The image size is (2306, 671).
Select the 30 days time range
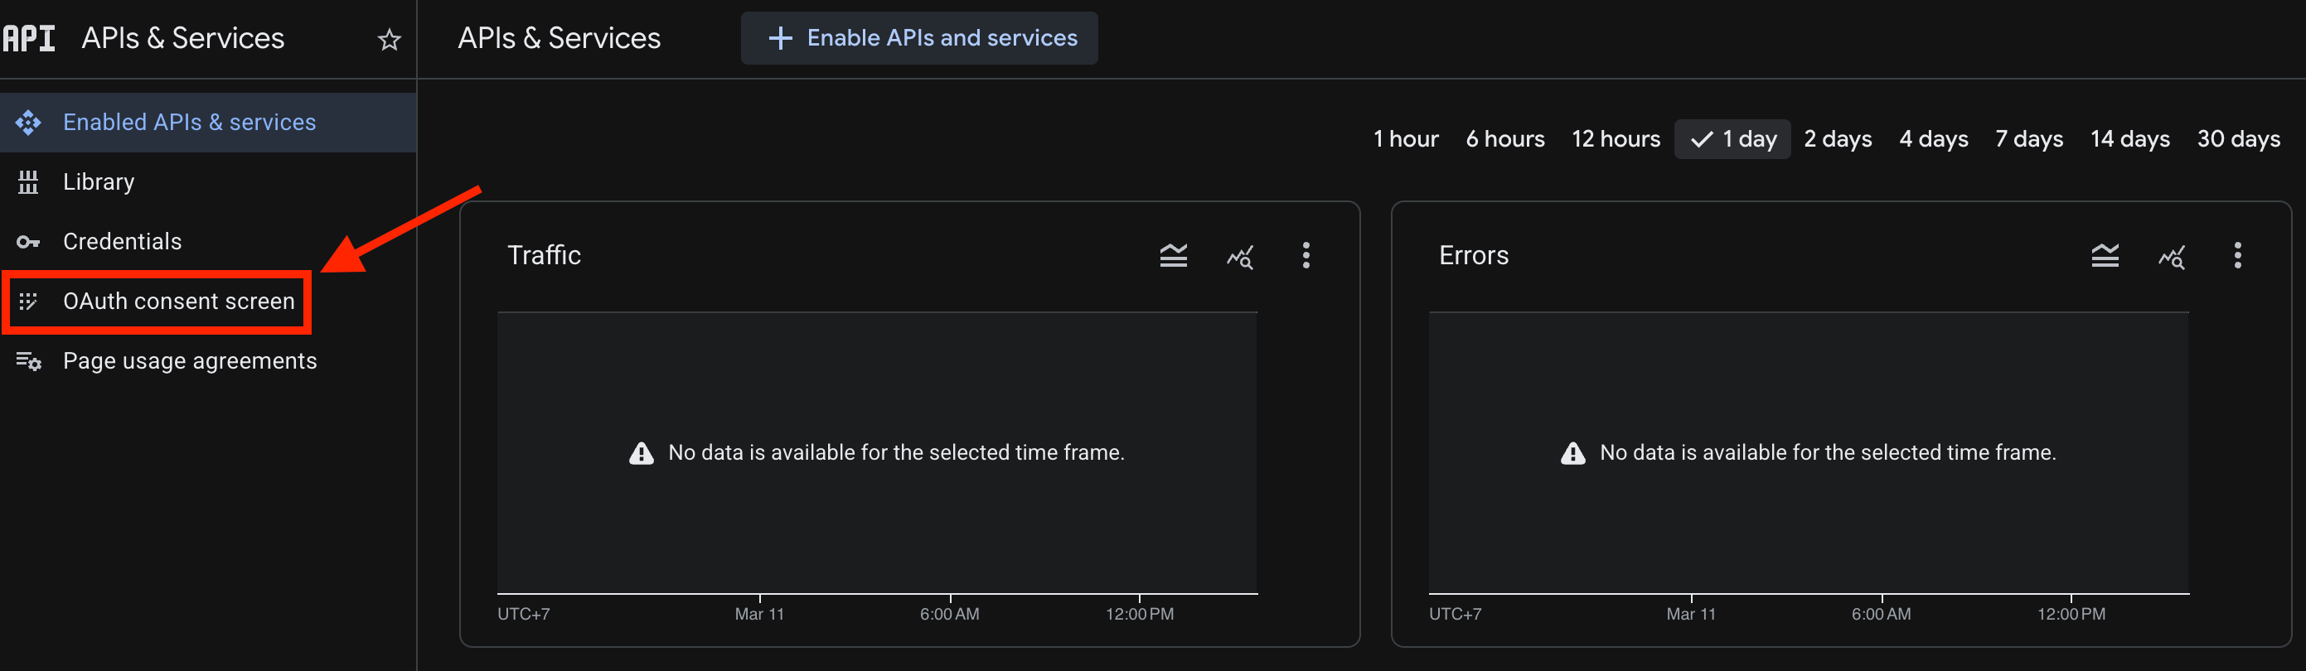click(x=2238, y=139)
